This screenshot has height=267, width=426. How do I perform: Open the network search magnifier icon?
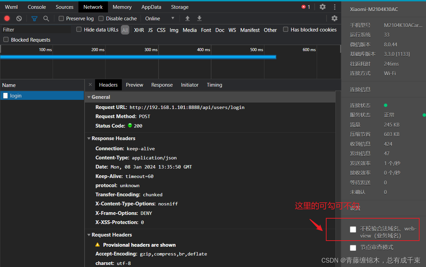click(x=46, y=18)
